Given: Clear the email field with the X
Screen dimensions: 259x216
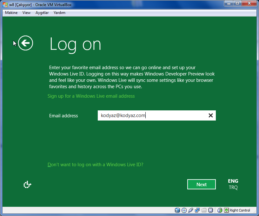Looking at the screenshot, I should pos(211,115).
